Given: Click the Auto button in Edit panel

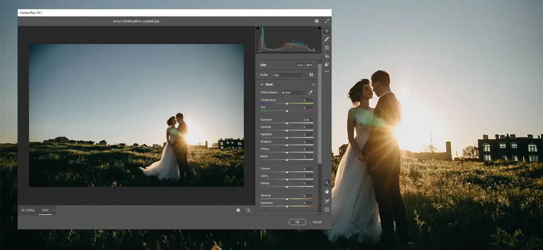Looking at the screenshot, I should [x=300, y=65].
